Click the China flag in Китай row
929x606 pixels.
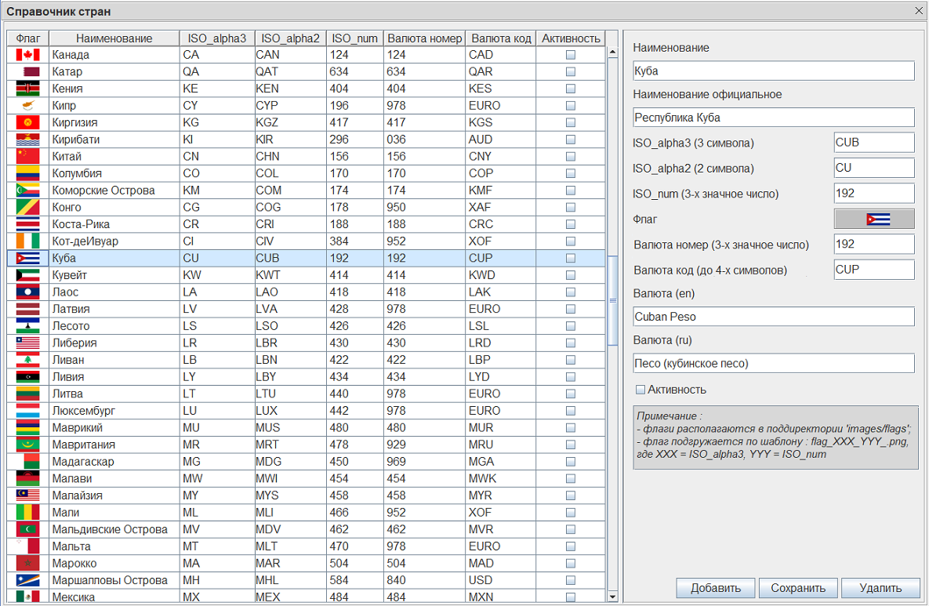click(x=27, y=156)
